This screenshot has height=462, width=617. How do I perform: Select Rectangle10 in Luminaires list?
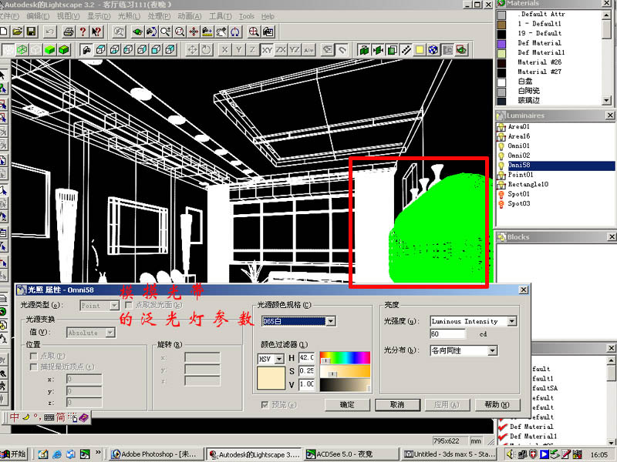pos(528,184)
